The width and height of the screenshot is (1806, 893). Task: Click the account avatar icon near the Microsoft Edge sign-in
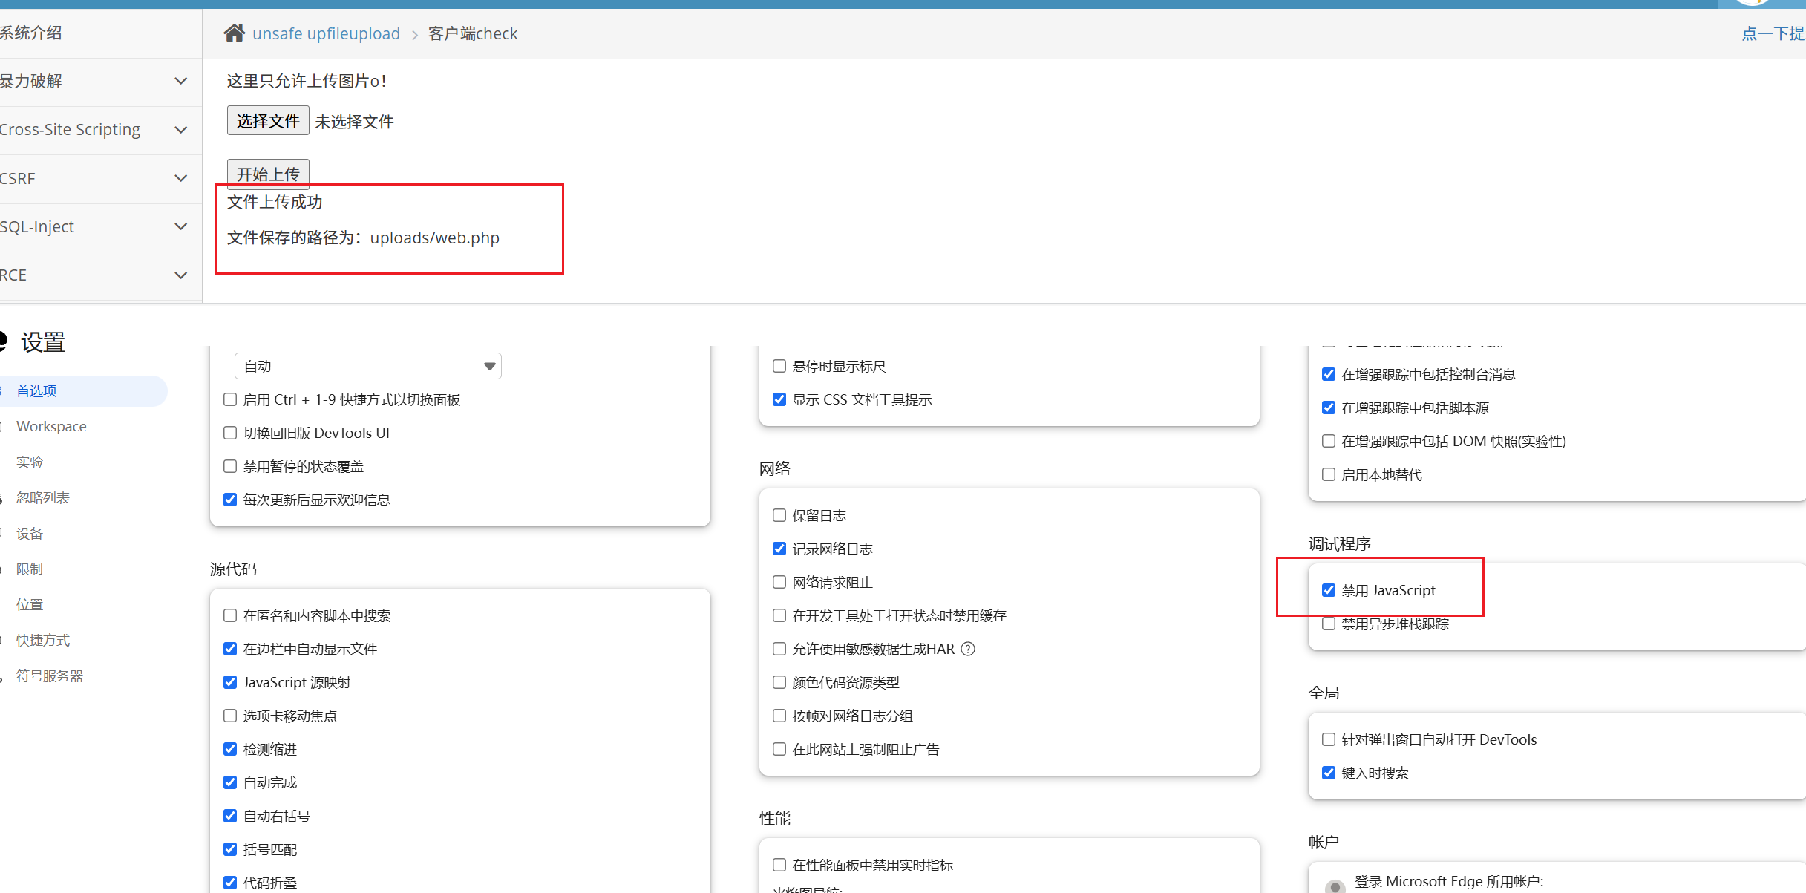[x=1335, y=886]
